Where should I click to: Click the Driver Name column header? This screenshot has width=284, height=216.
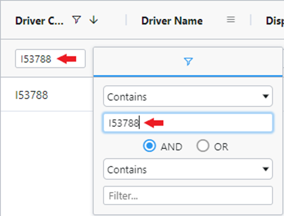[172, 21]
